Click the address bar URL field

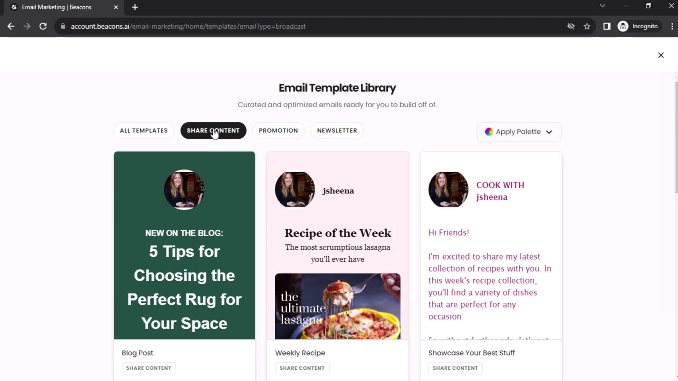(189, 26)
